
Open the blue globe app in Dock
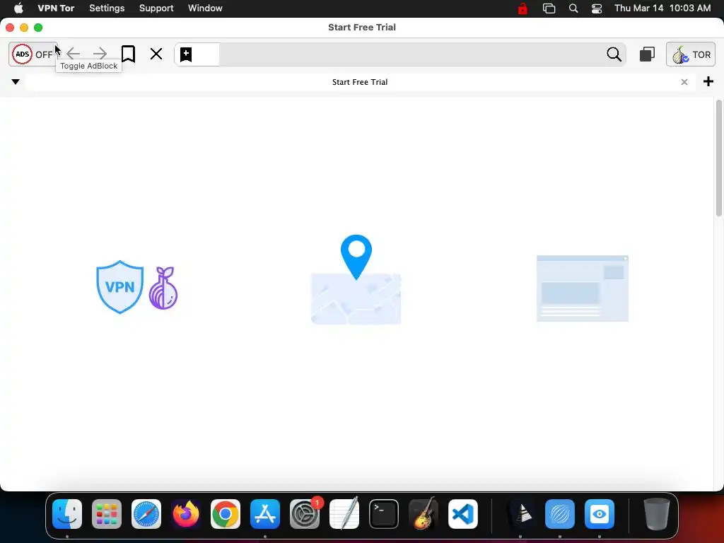point(560,514)
